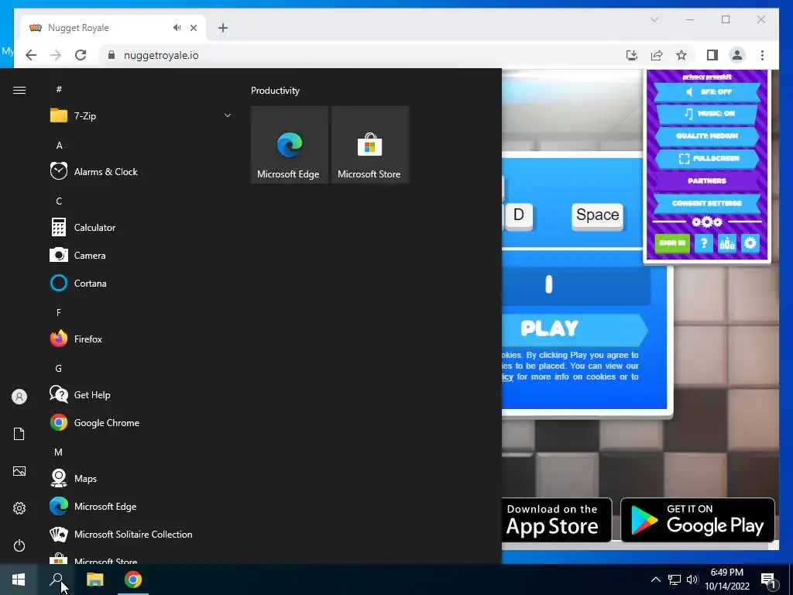Viewport: 793px width, 595px height.
Task: Toggle the Chrome side panel icon
Action: click(x=712, y=55)
